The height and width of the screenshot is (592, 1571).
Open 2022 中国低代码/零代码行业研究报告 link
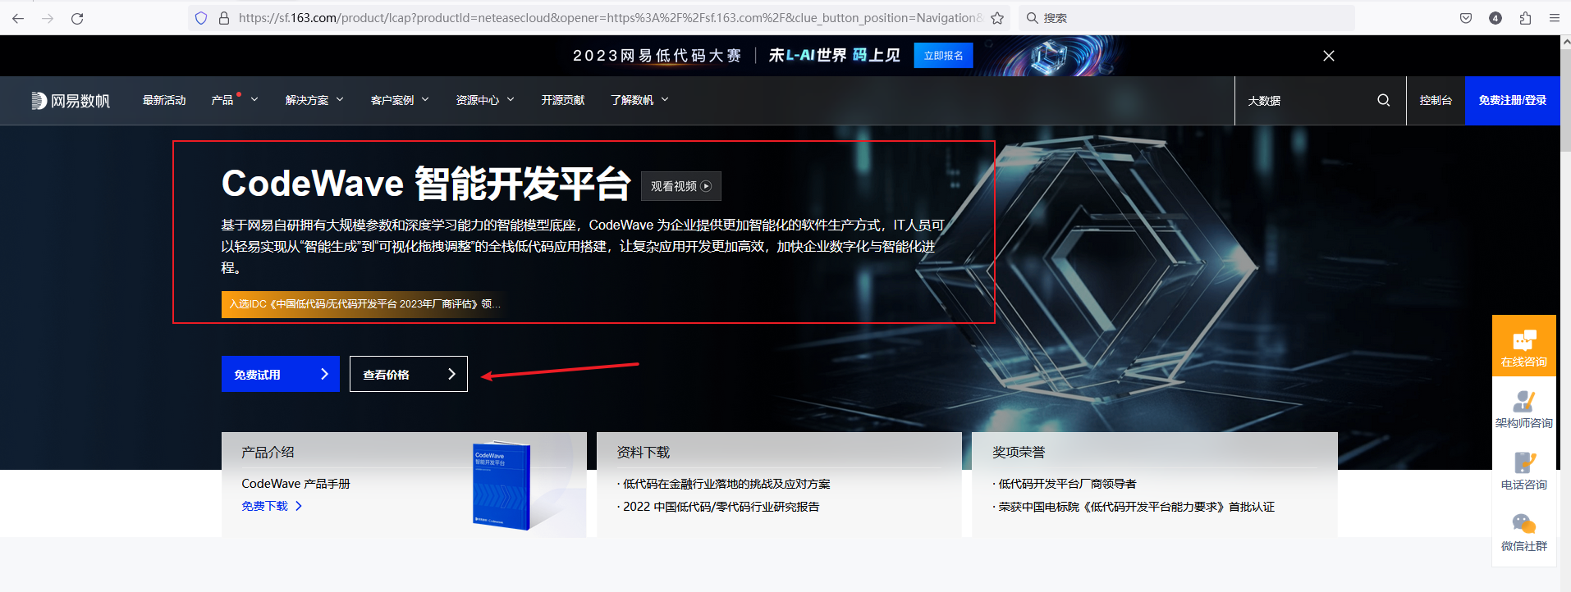[721, 507]
